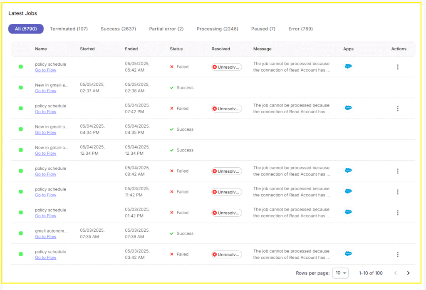Click Salesforce app icon for 01:42 PM job

[x=348, y=212]
